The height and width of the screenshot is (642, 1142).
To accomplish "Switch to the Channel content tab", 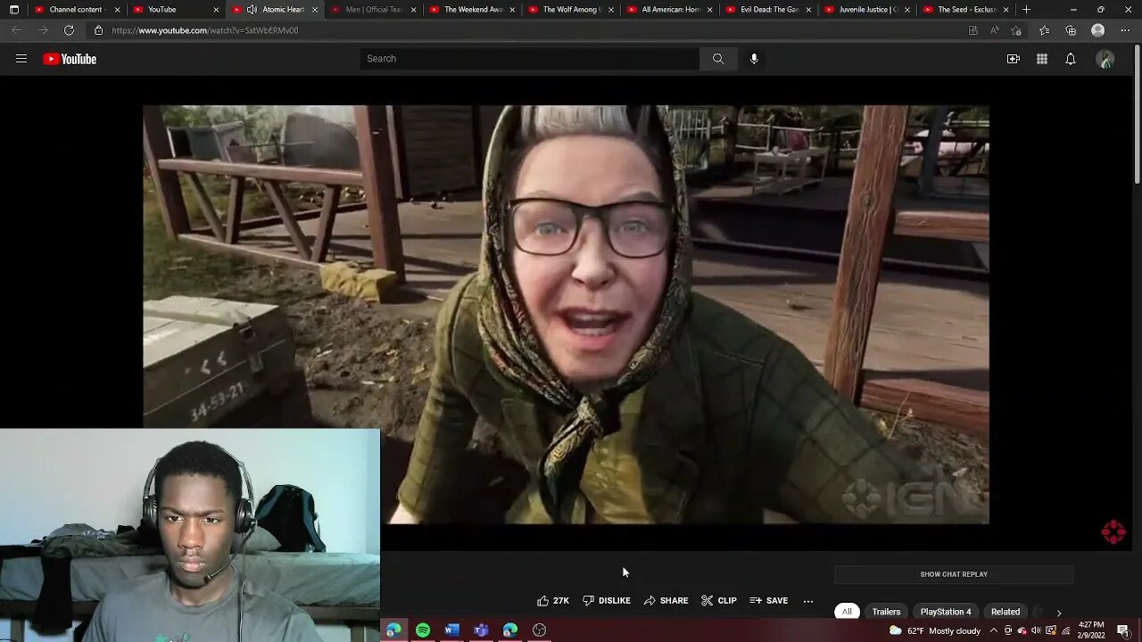I will click(76, 10).
